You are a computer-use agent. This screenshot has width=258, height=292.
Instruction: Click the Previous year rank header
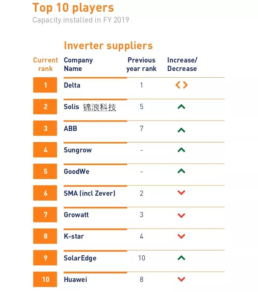pos(141,64)
